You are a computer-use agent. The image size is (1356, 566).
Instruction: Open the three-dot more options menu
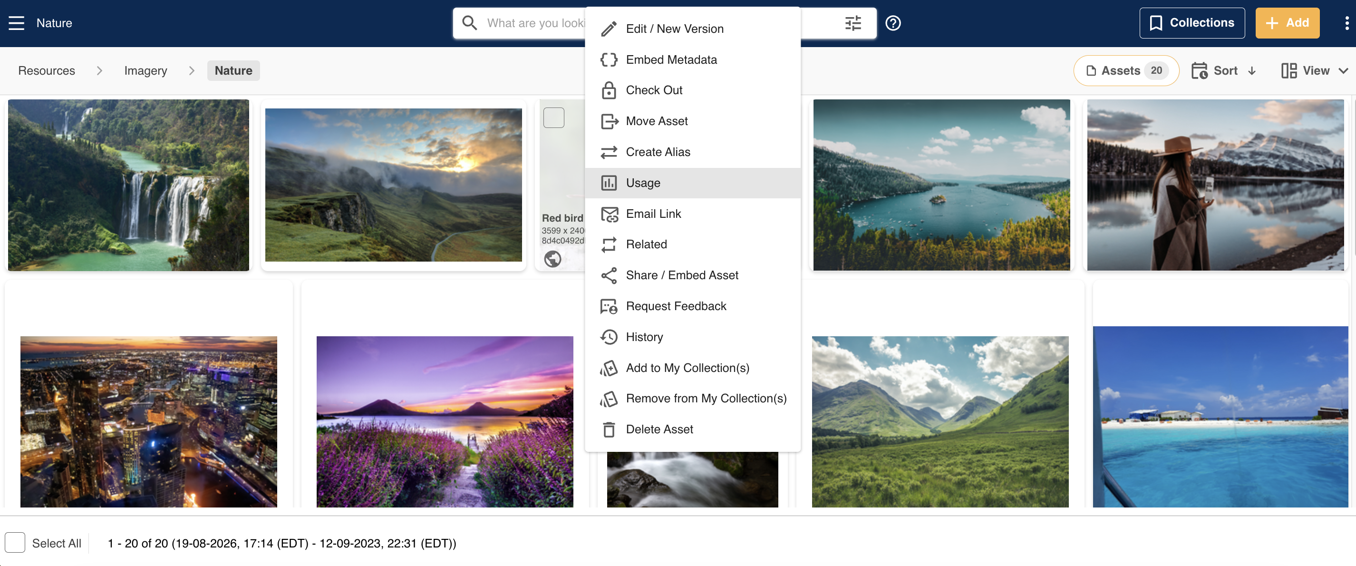(1346, 23)
